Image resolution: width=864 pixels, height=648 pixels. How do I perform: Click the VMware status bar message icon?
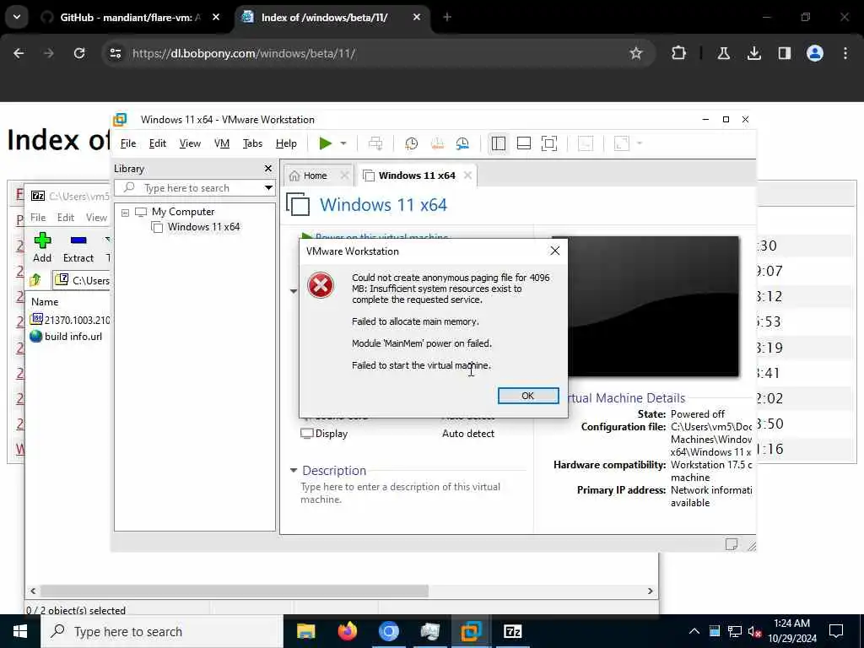tap(732, 544)
